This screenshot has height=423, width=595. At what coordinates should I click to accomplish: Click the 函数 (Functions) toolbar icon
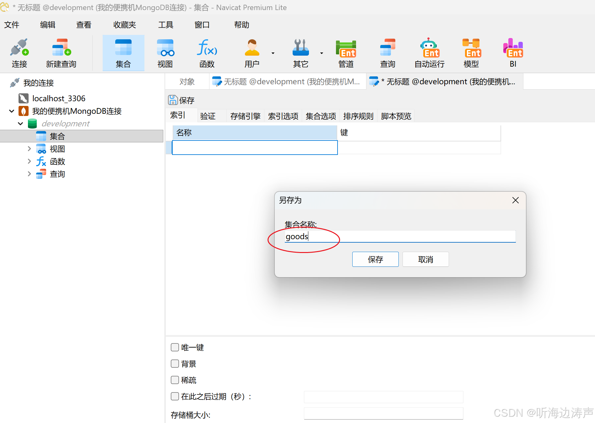[x=207, y=53]
